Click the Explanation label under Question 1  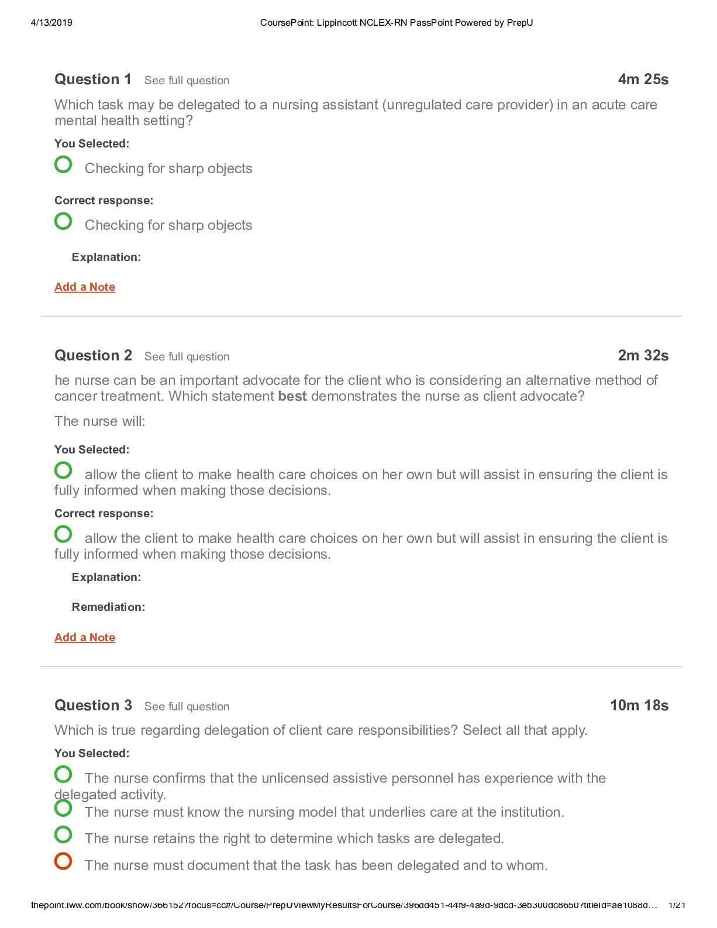(x=106, y=257)
